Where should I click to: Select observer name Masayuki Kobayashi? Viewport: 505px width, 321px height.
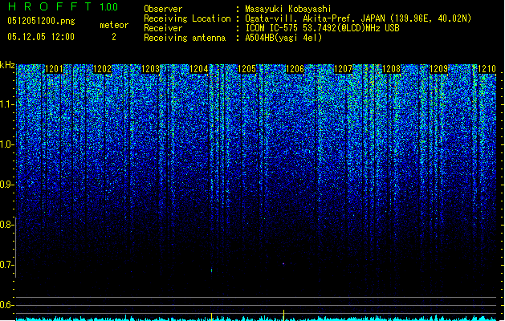[288, 9]
